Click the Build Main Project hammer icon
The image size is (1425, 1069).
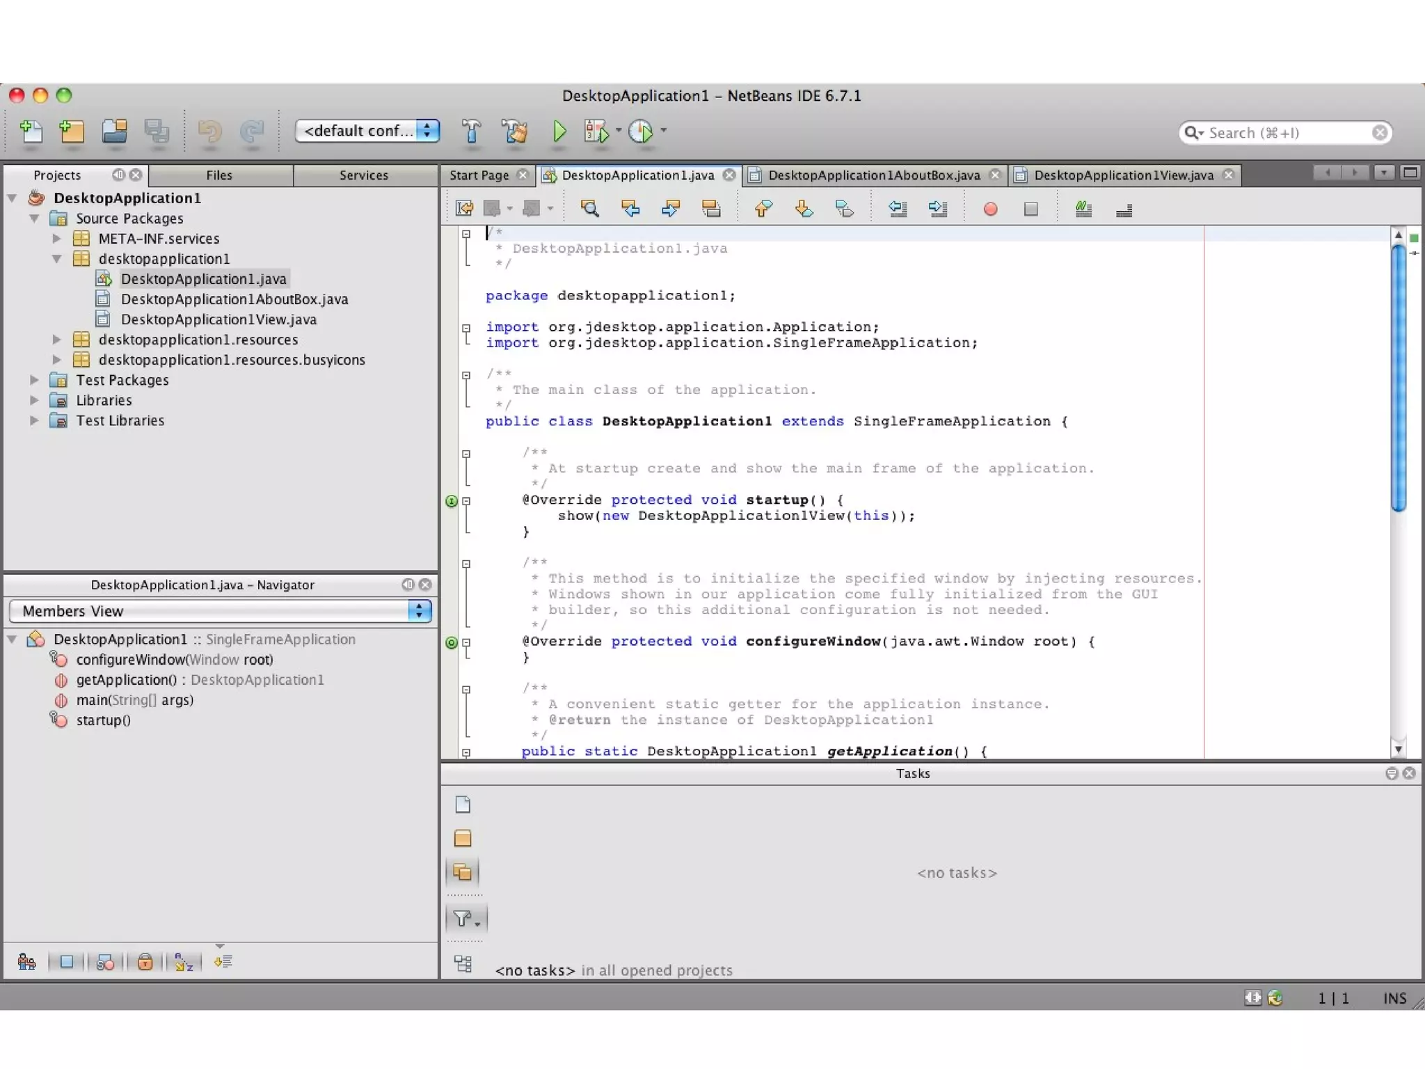click(x=472, y=132)
